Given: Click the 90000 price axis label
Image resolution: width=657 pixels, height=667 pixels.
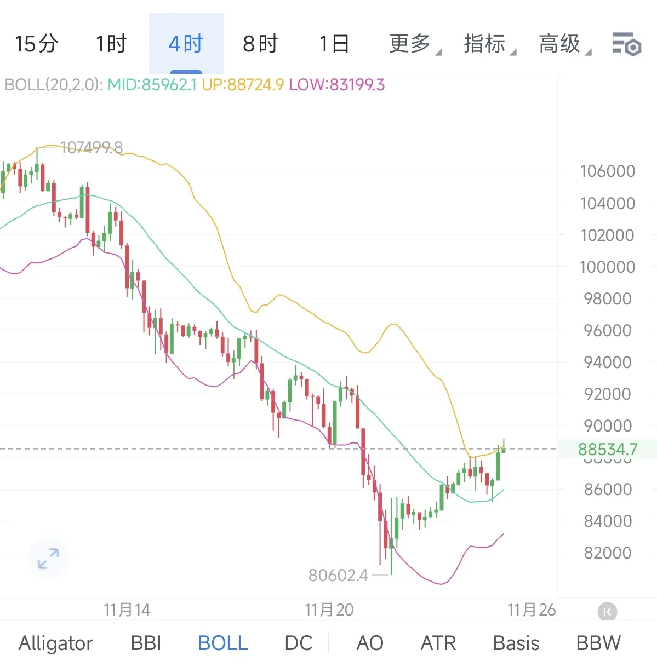Looking at the screenshot, I should tap(608, 426).
